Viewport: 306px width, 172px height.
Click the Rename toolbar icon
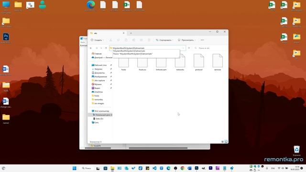134,40
